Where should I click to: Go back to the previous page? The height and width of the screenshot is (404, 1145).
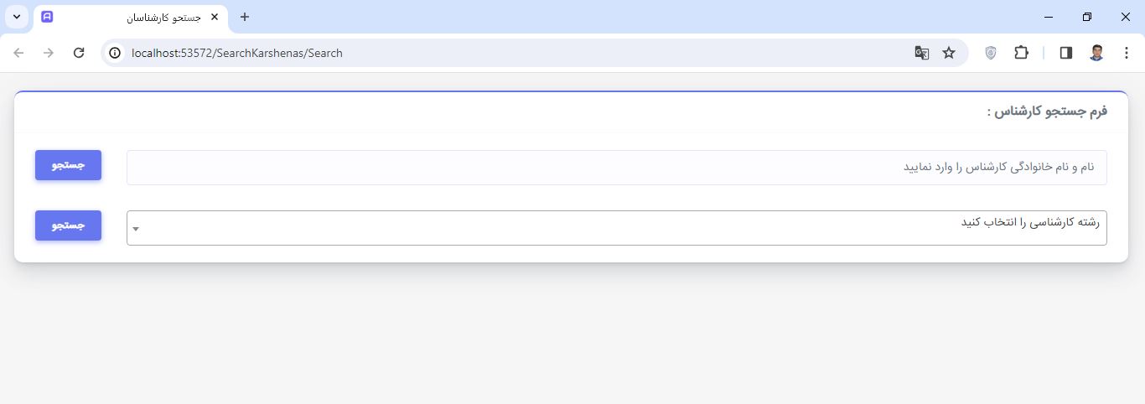coord(18,53)
